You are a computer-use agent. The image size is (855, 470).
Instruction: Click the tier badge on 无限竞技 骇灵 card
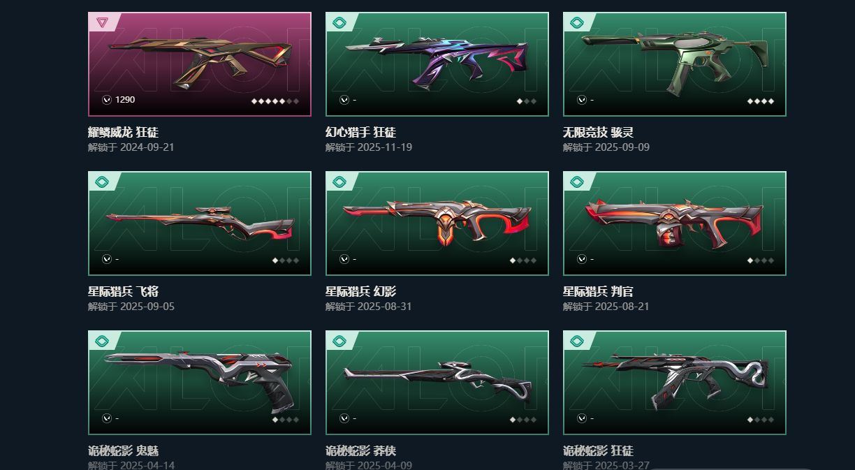[577, 22]
